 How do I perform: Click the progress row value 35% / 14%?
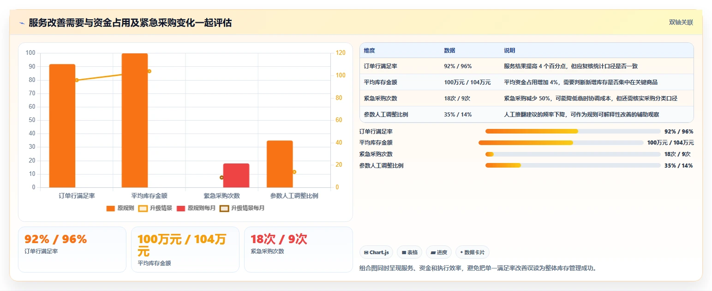[678, 165]
